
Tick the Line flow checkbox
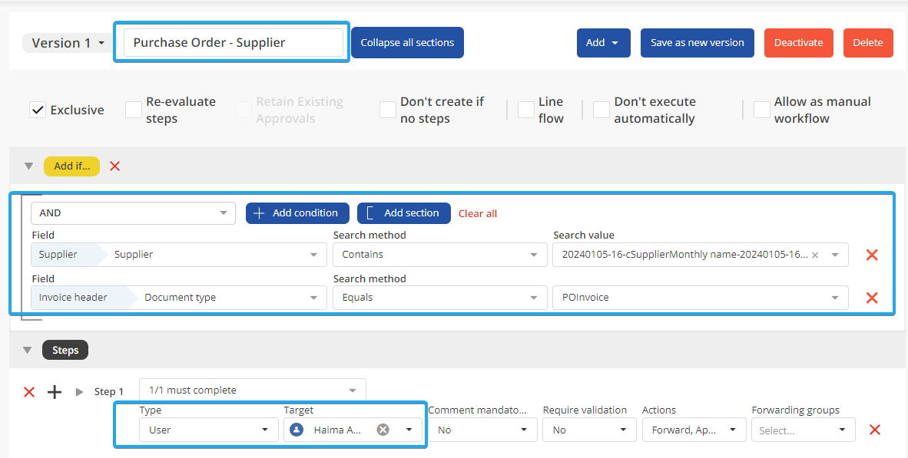pyautogui.click(x=525, y=110)
